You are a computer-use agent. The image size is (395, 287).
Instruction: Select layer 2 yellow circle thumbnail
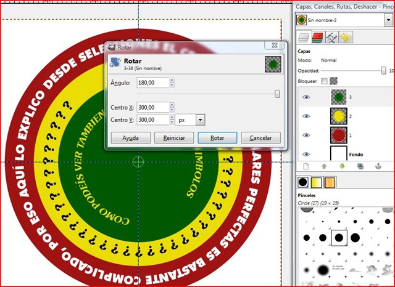[x=339, y=116]
